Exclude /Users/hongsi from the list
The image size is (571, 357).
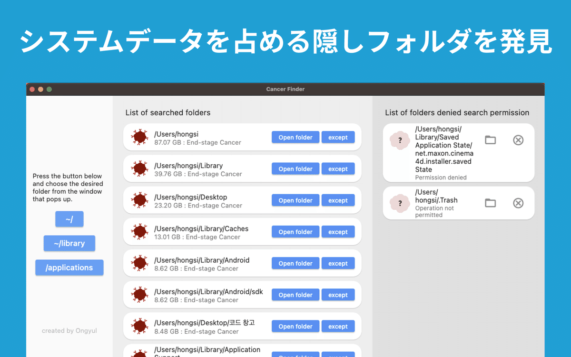point(338,137)
